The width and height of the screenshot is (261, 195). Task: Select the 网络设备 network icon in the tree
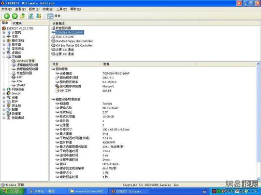pos(9,90)
